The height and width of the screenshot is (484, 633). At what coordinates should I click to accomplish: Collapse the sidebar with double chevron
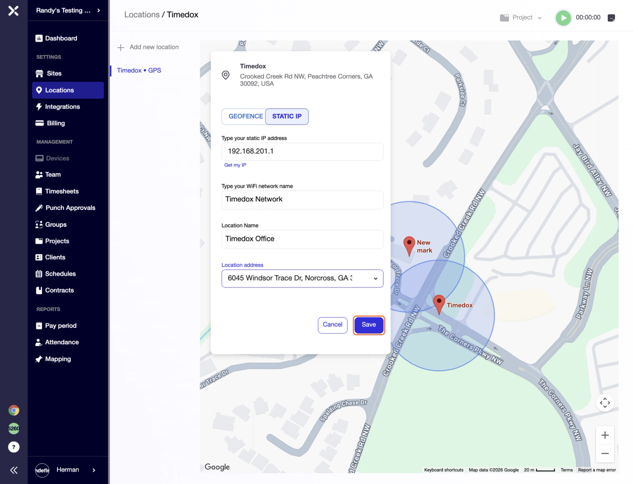pos(14,470)
